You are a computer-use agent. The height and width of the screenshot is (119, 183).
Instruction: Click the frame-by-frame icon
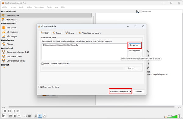point(18,111)
